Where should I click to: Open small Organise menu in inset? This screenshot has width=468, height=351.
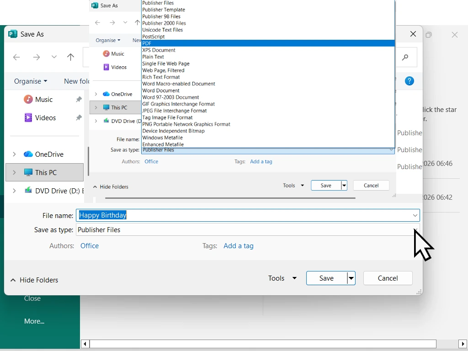[108, 40]
